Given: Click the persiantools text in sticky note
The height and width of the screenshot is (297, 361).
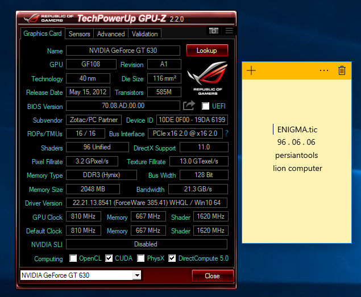Looking at the screenshot, I should (297, 155).
